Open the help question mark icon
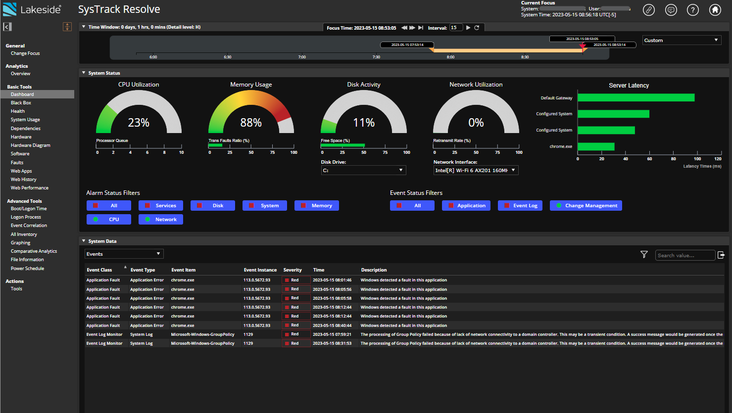This screenshot has height=413, width=732. [693, 10]
